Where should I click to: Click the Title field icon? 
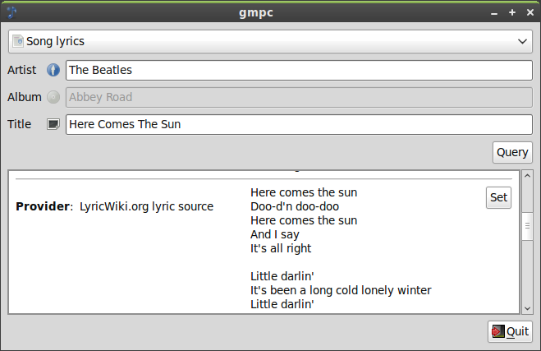54,124
